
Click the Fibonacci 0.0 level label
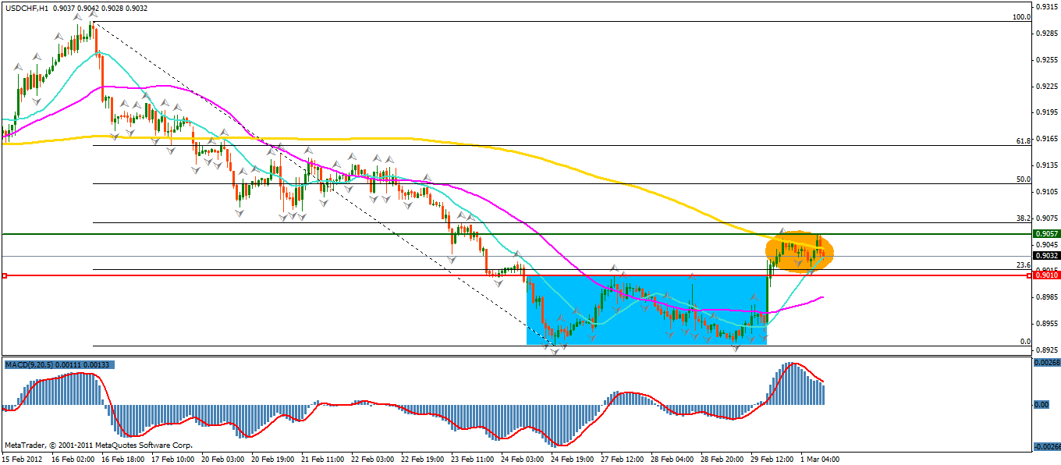coord(1026,341)
